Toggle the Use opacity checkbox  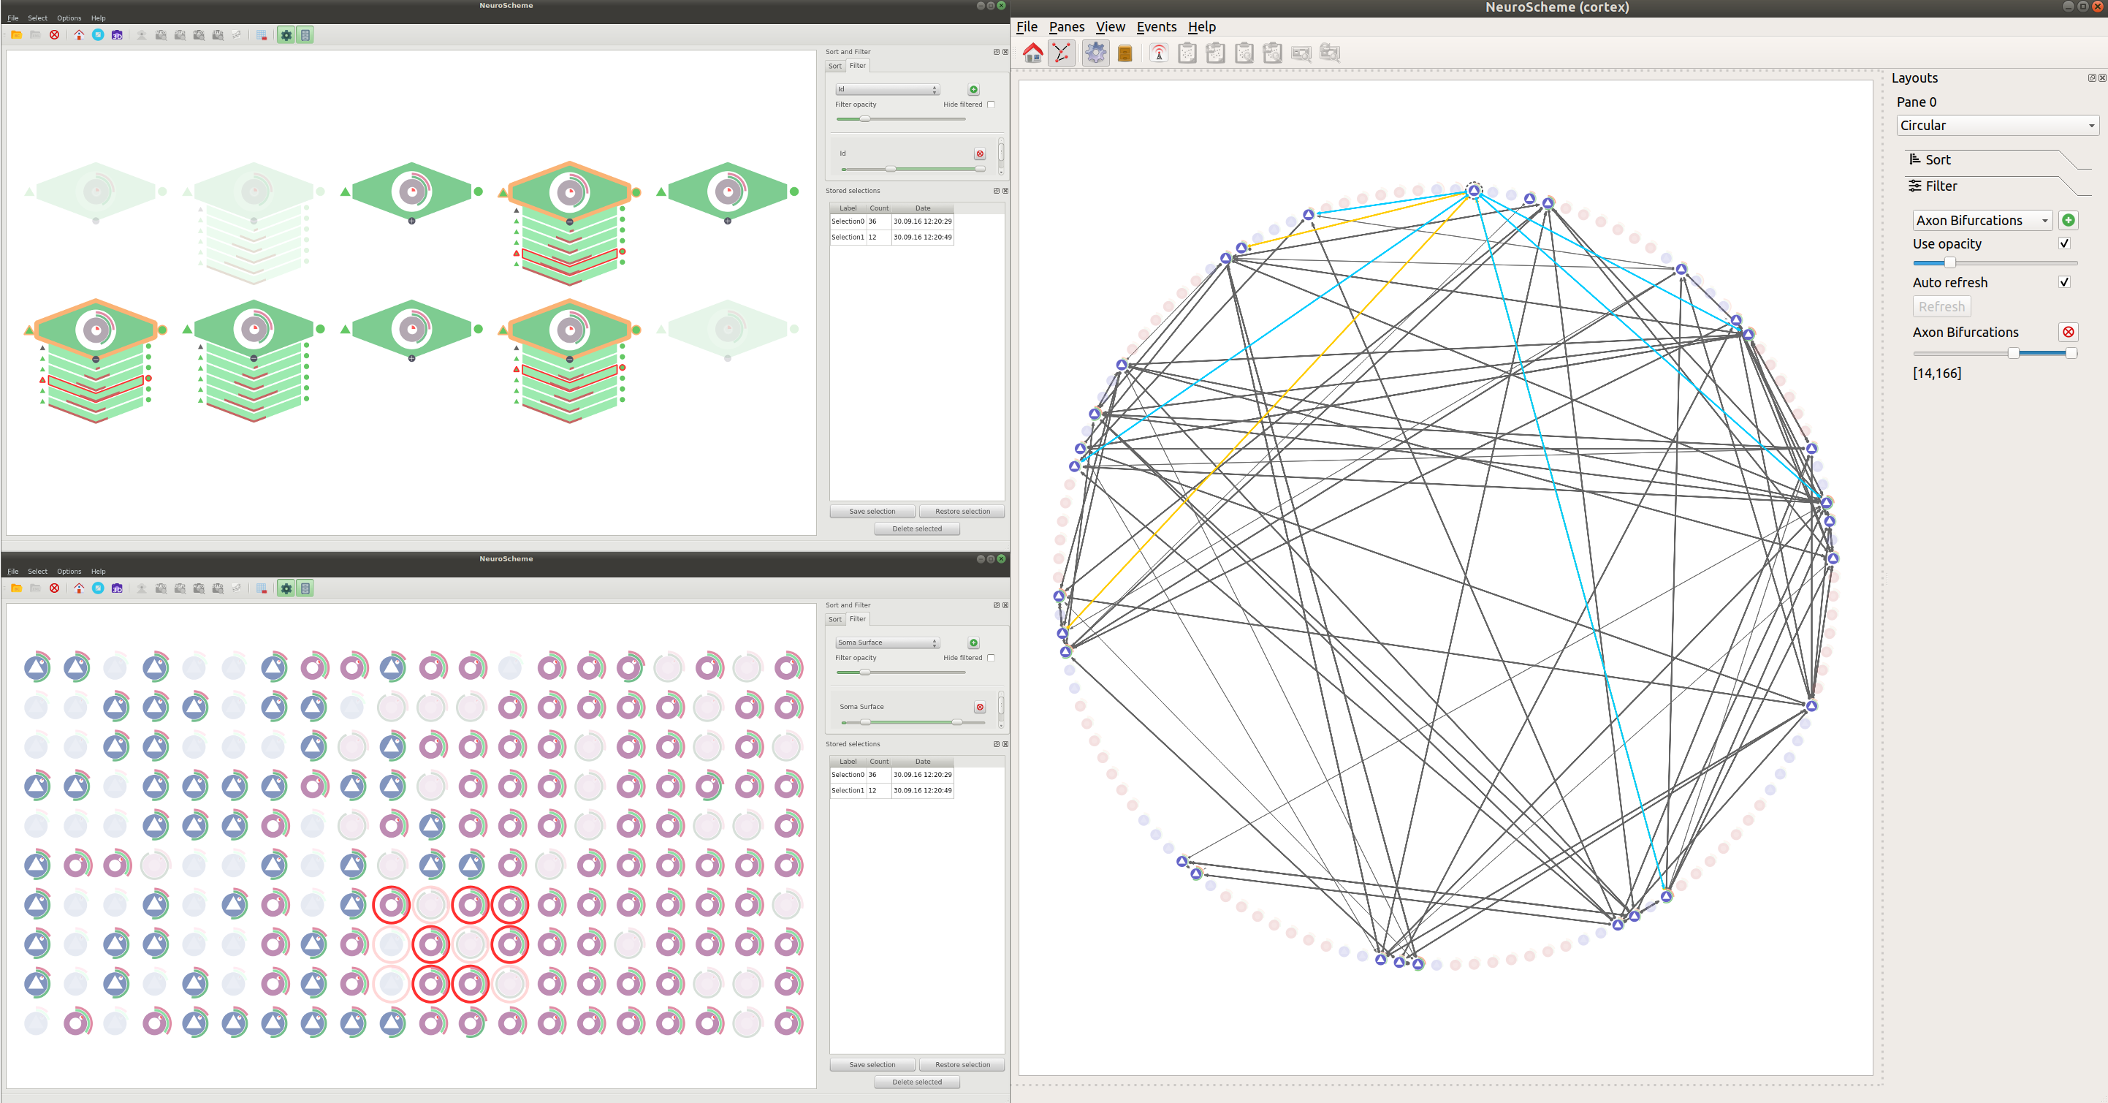2064,243
